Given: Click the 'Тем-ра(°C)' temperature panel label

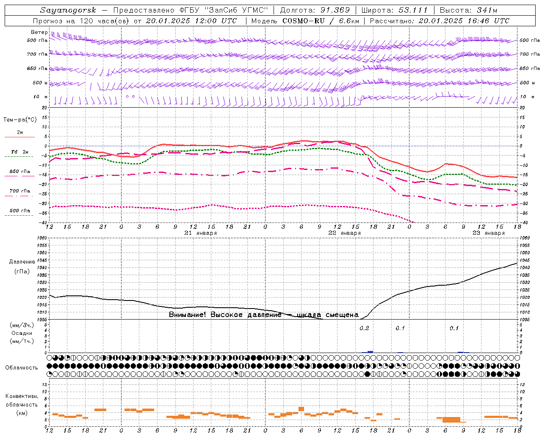Looking at the screenshot, I should click(x=20, y=120).
